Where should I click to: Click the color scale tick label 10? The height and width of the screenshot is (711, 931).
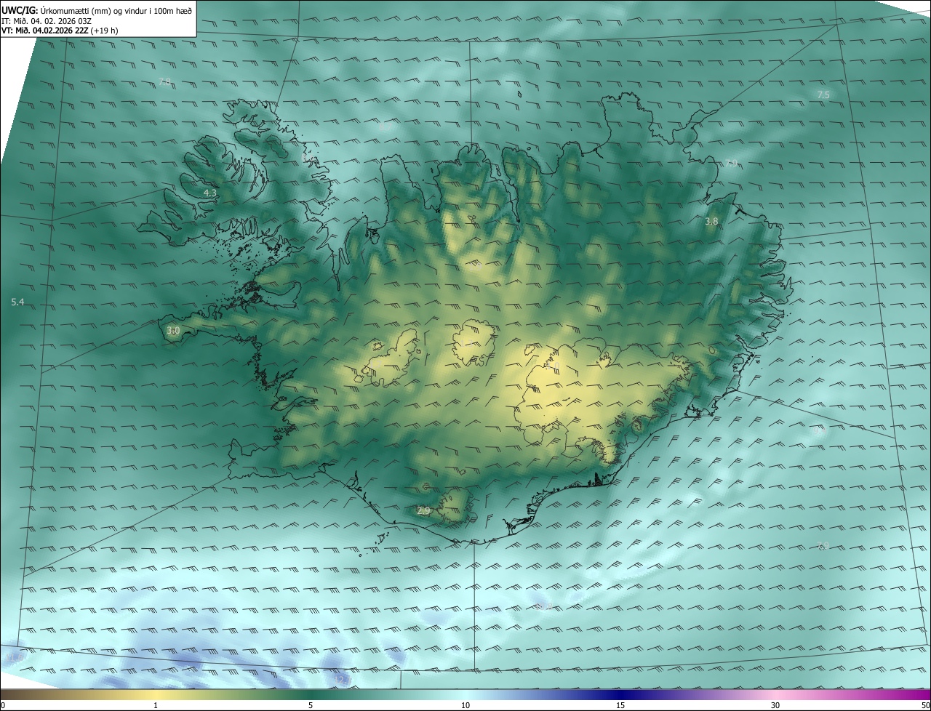click(x=465, y=705)
